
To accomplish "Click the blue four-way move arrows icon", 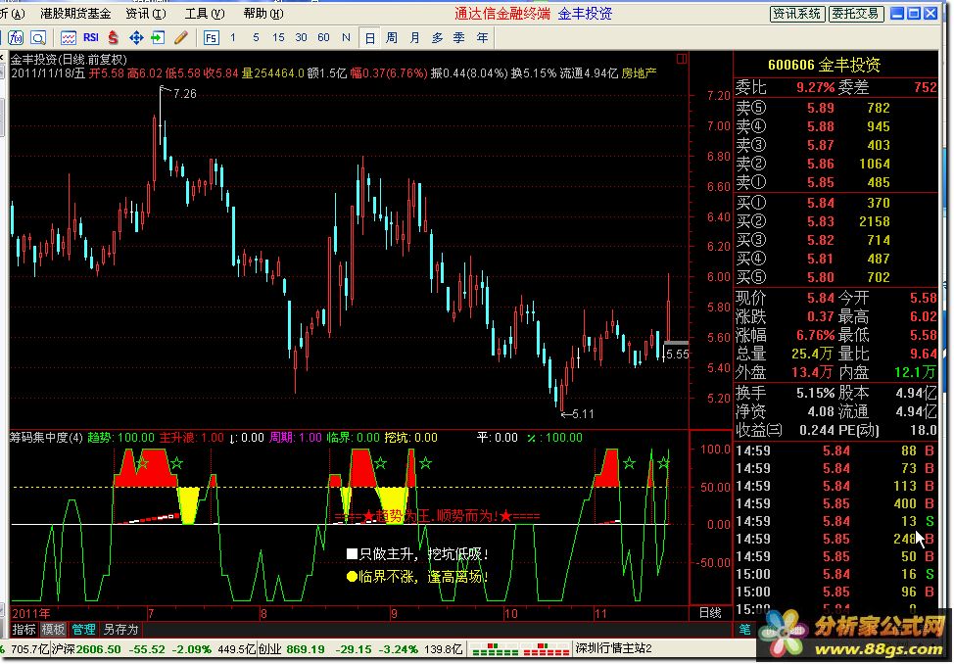I will coord(136,38).
